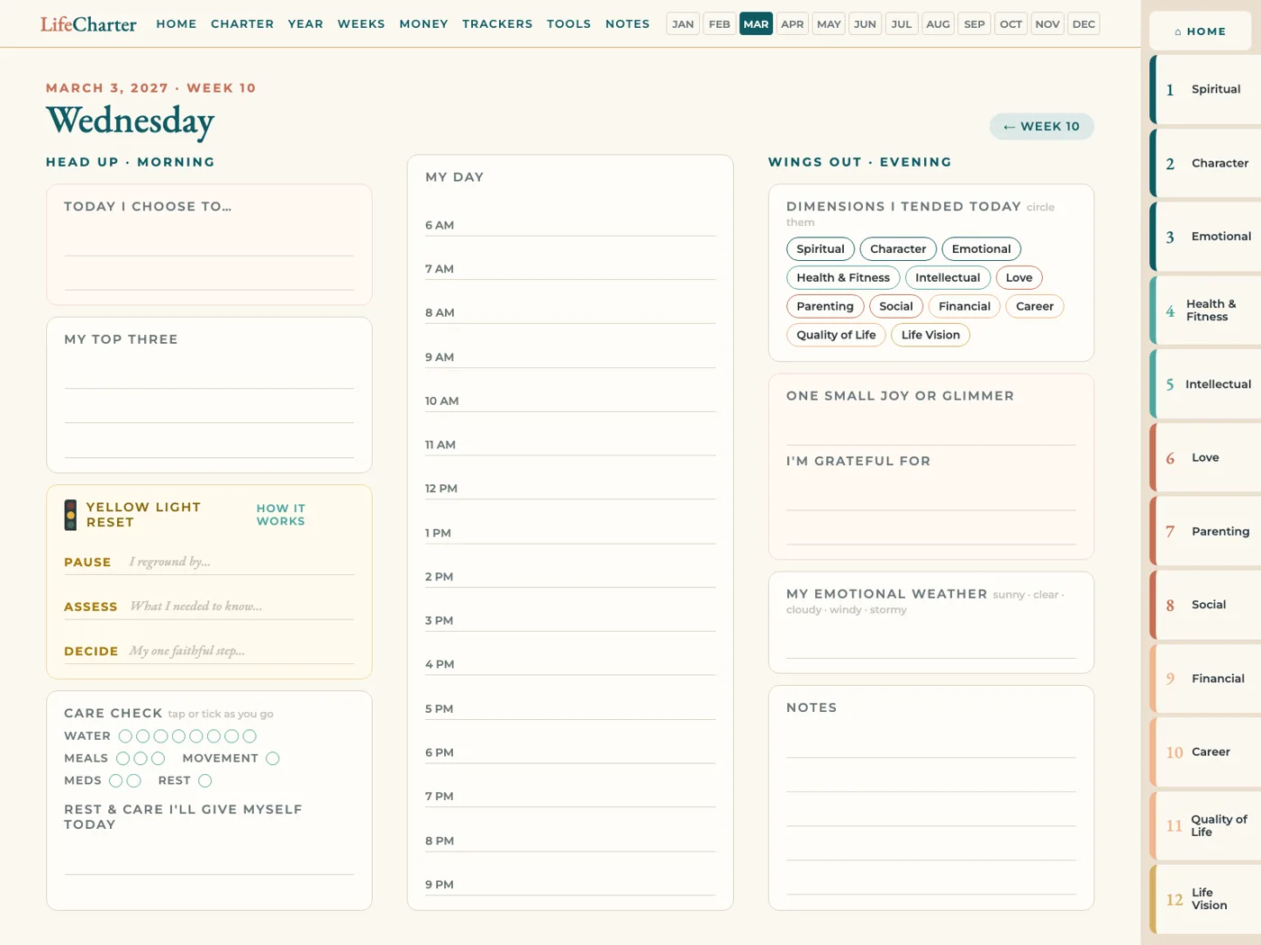
Task: Click the first line under My Top Three
Action: click(x=209, y=373)
